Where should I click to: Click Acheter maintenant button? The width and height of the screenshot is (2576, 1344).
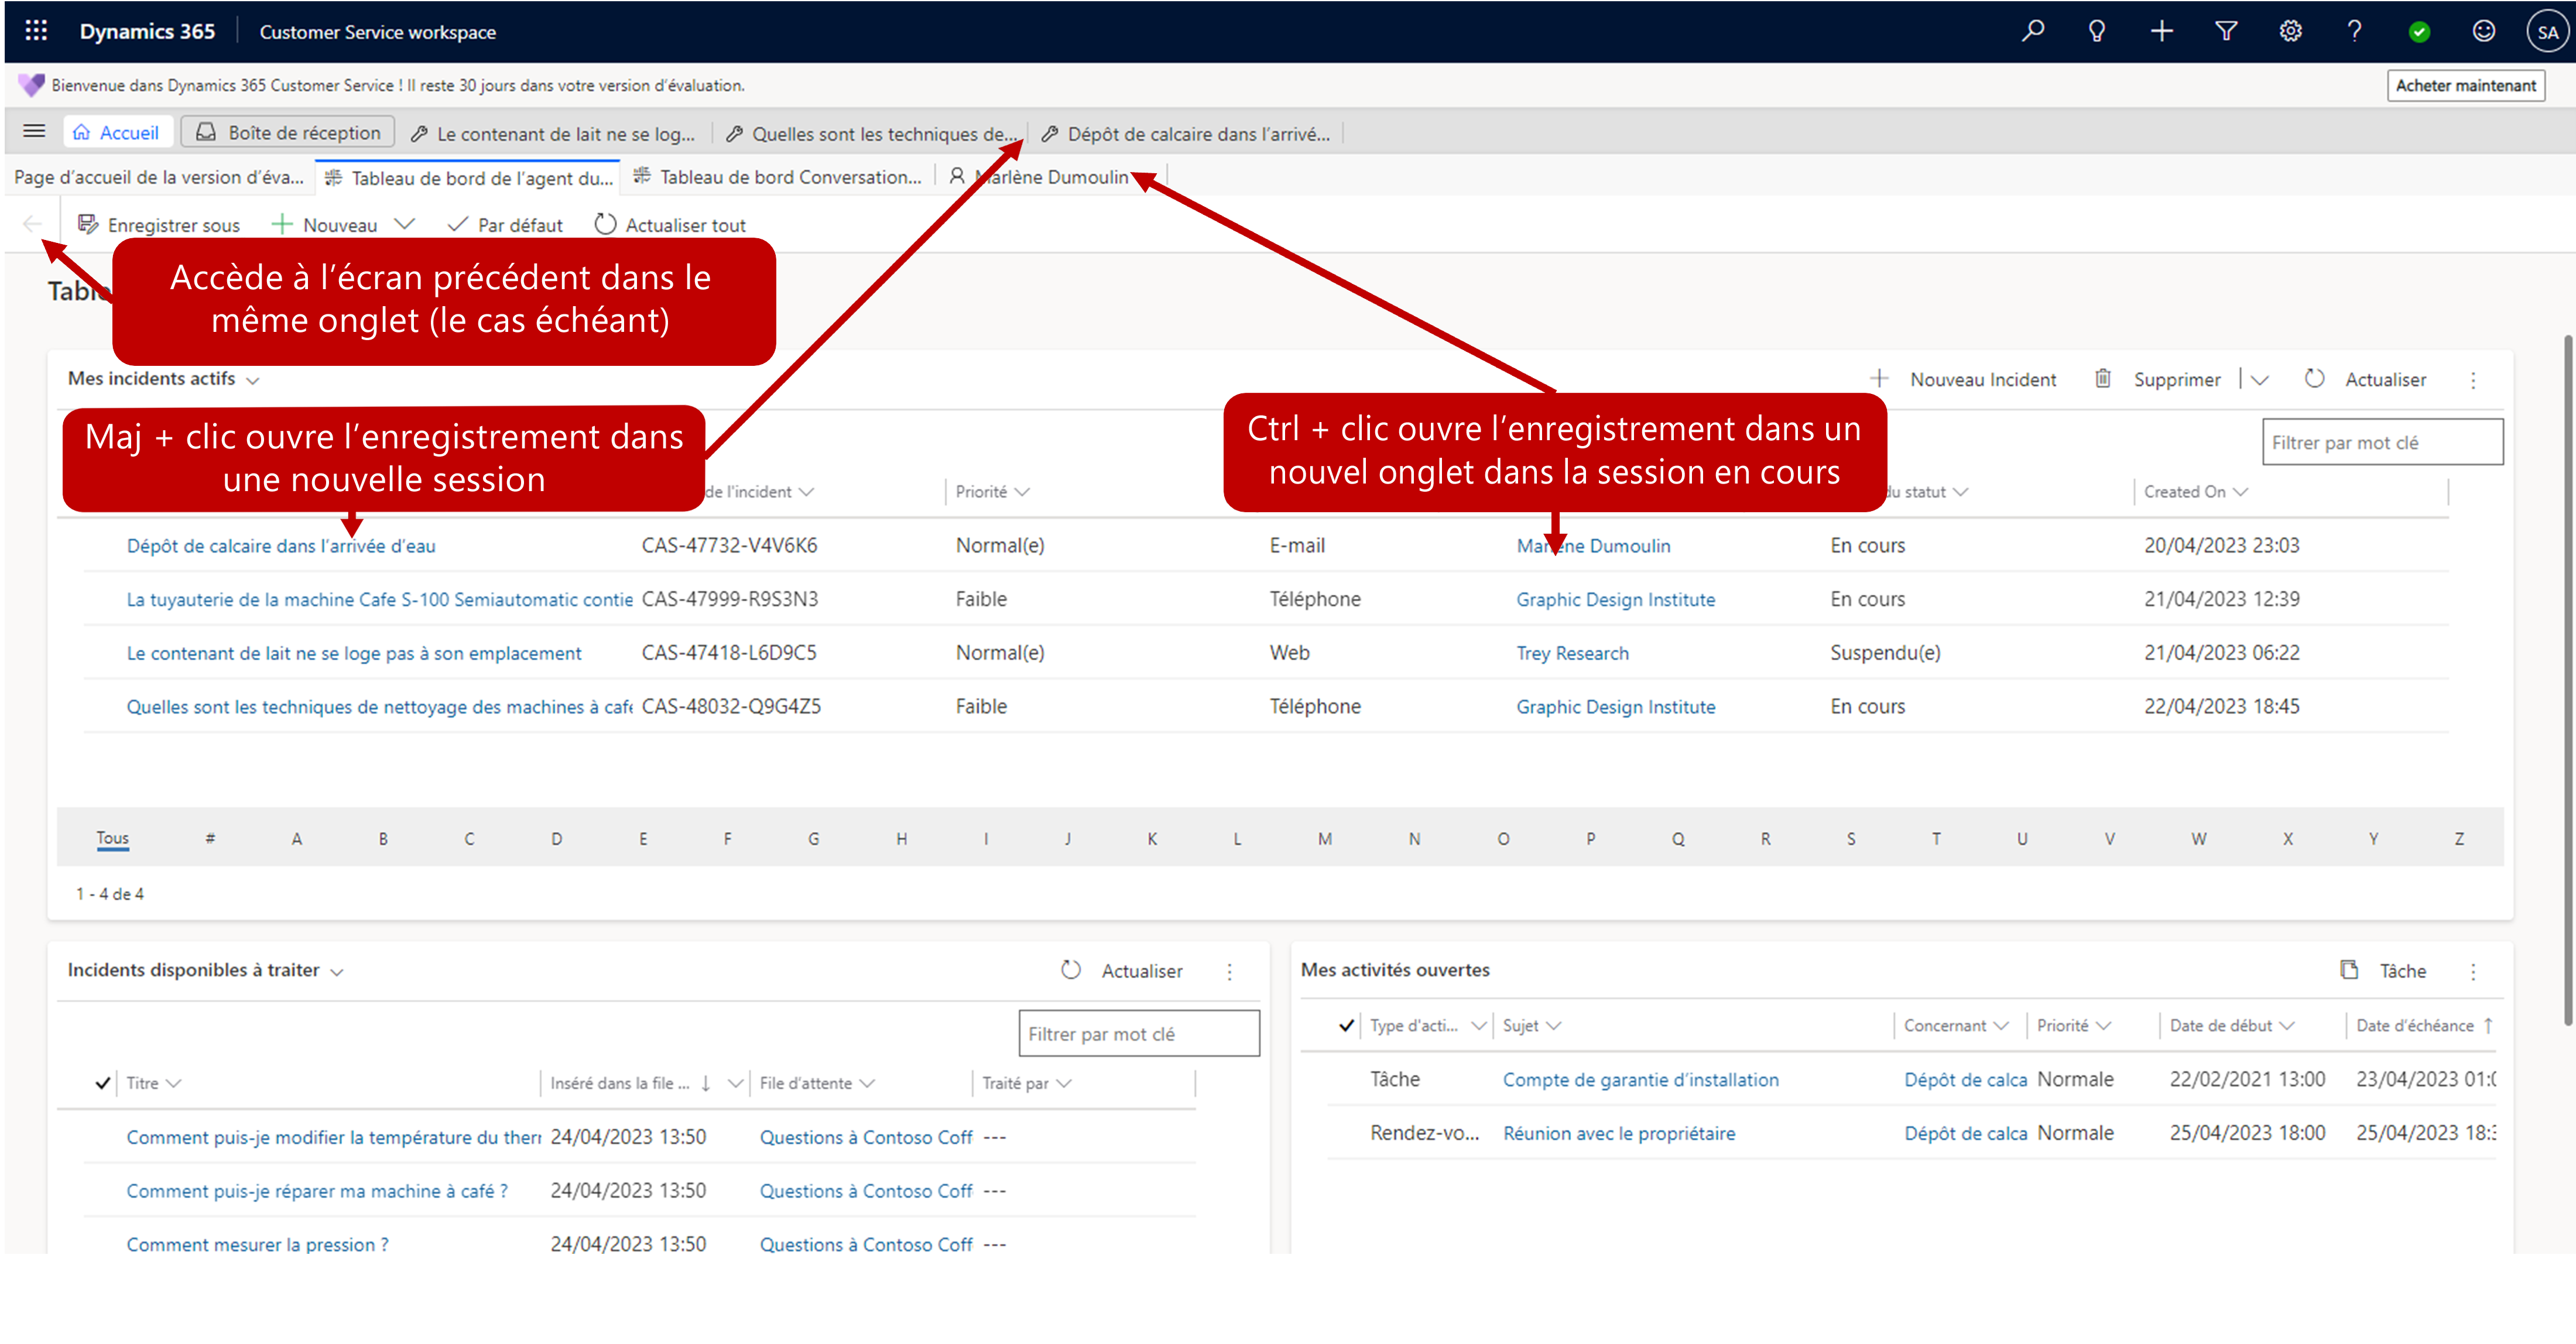[x=2466, y=85]
